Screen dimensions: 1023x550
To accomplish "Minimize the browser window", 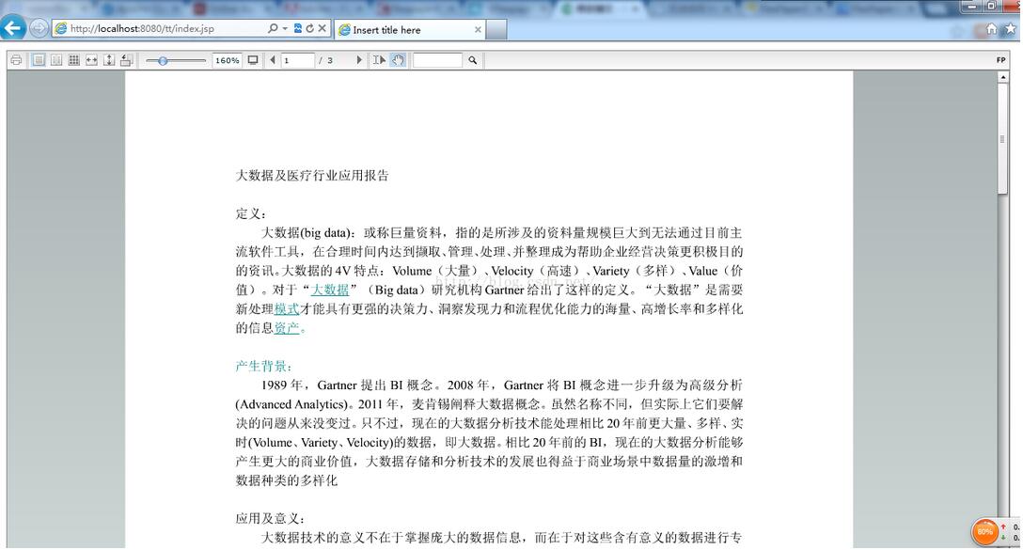I will 973,6.
